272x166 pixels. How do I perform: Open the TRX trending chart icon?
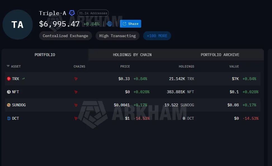[x=23, y=79]
